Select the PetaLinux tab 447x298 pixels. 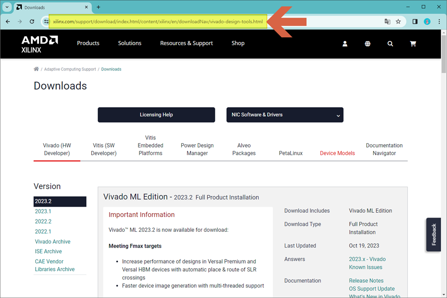pos(291,153)
